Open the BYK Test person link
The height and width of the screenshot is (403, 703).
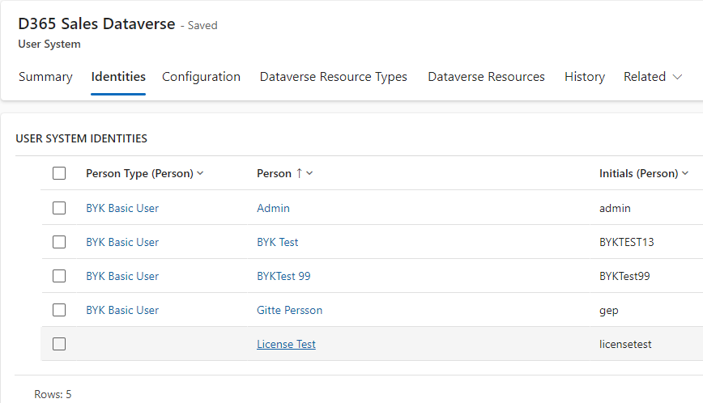click(277, 242)
